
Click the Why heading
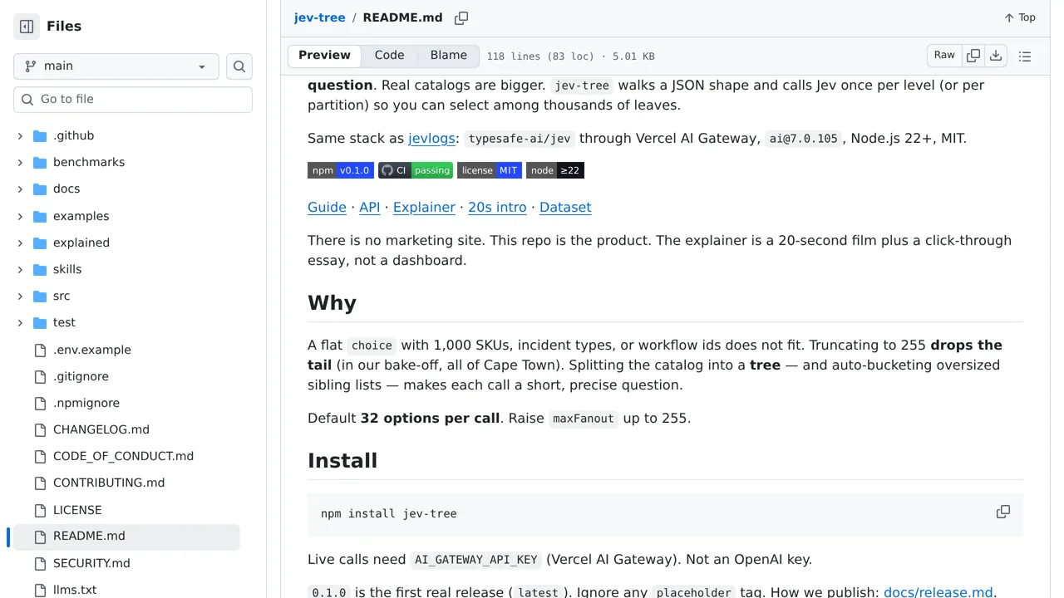[x=332, y=302]
